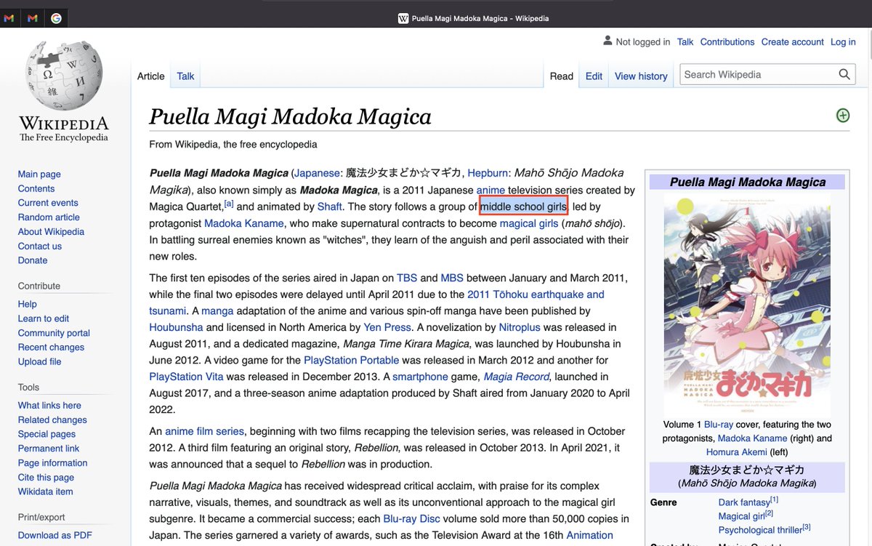Open PlayStation Vita link
872x546 pixels.
186,377
